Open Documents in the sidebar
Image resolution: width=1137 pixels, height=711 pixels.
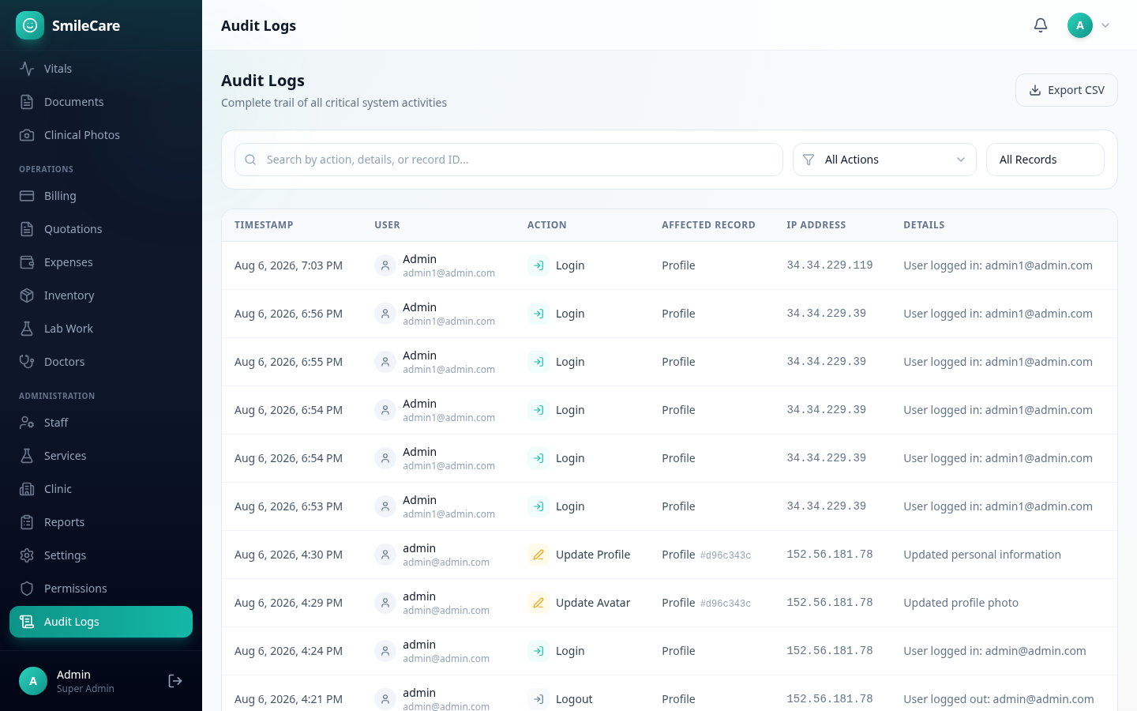[x=101, y=102]
